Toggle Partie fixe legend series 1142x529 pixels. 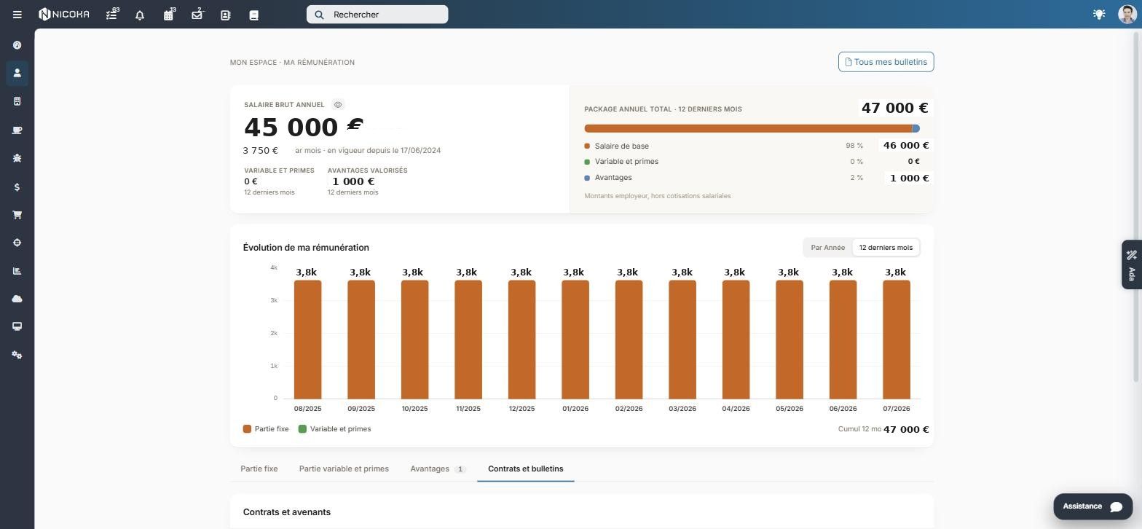[x=266, y=429]
